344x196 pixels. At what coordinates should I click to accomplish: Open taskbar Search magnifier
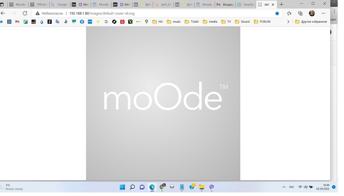(132, 187)
